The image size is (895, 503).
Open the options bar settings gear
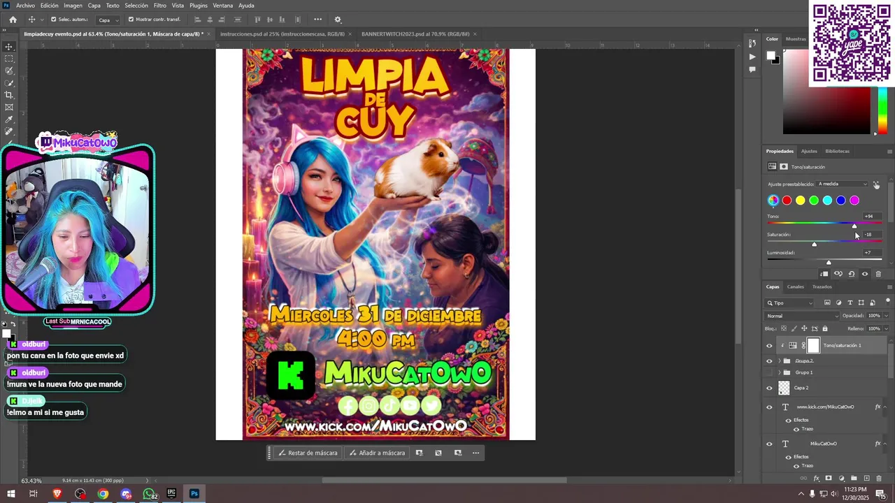pos(338,20)
